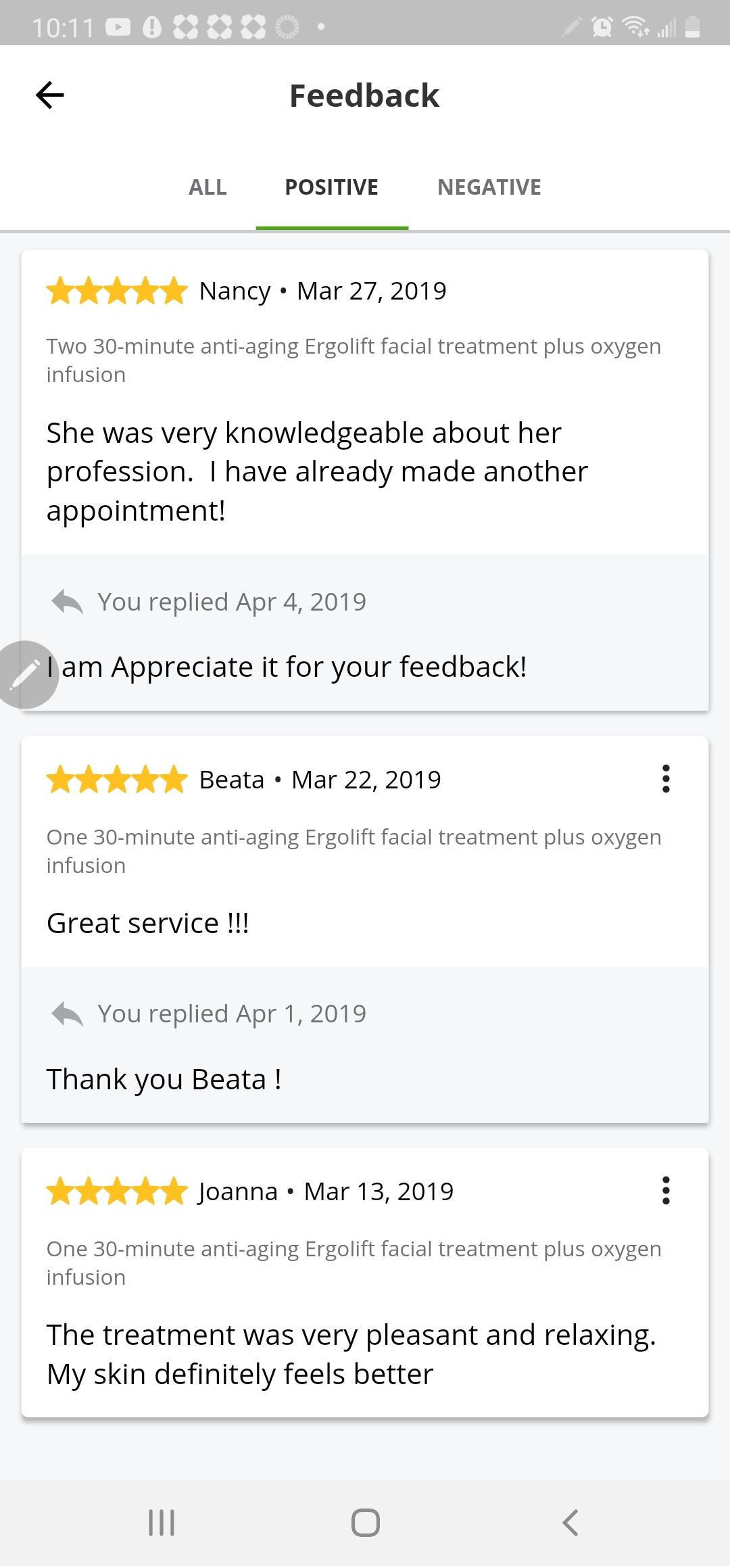Switch to the NEGATIVE tab

pyautogui.click(x=489, y=187)
